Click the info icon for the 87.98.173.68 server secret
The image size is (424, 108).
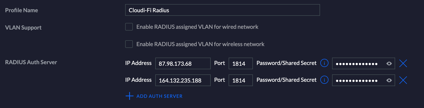tap(324, 63)
